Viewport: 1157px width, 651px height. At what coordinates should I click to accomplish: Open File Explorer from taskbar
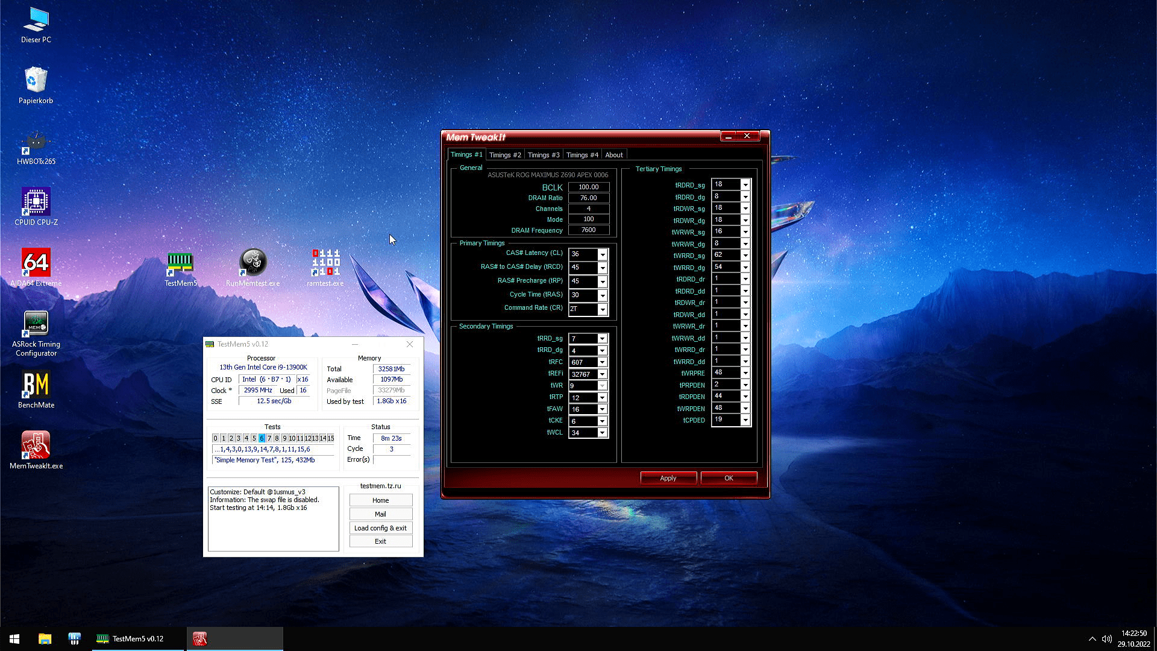pyautogui.click(x=45, y=639)
